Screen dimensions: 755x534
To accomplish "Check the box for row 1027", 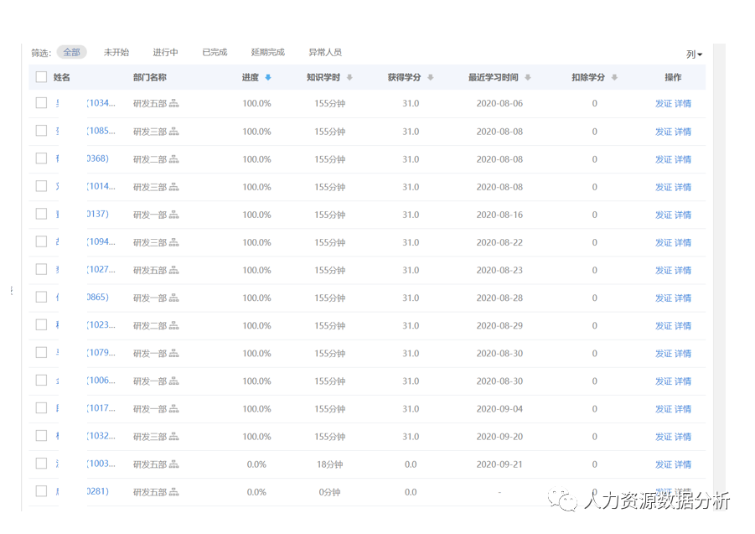I will tap(41, 270).
